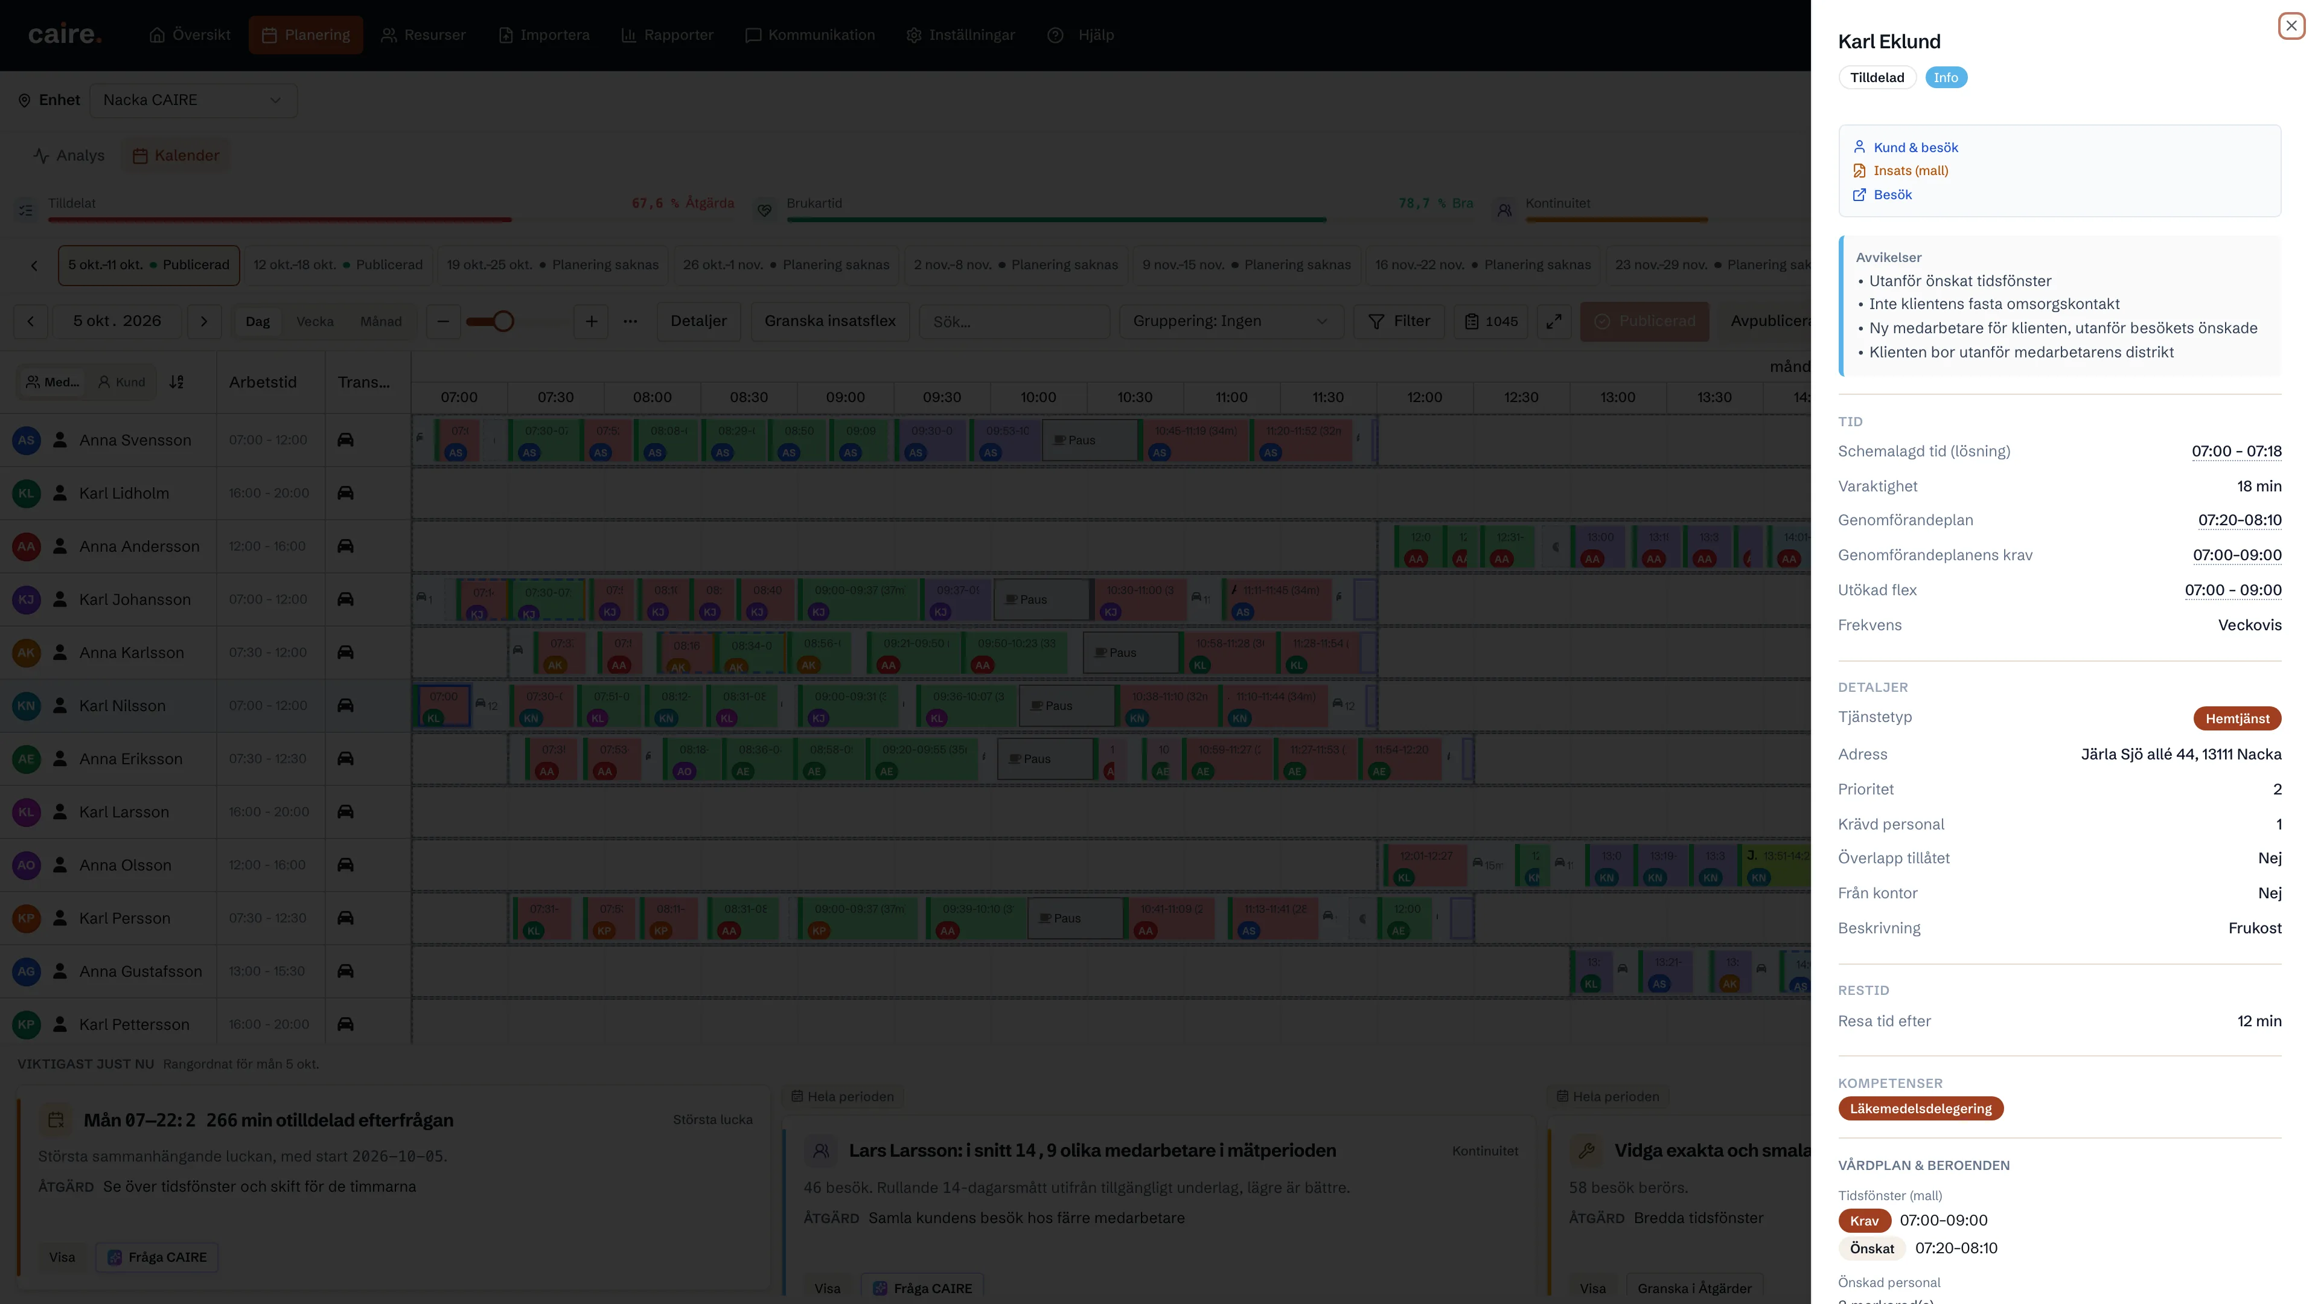Click the Sök search field
The width and height of the screenshot is (2318, 1304).
pyautogui.click(x=1014, y=322)
